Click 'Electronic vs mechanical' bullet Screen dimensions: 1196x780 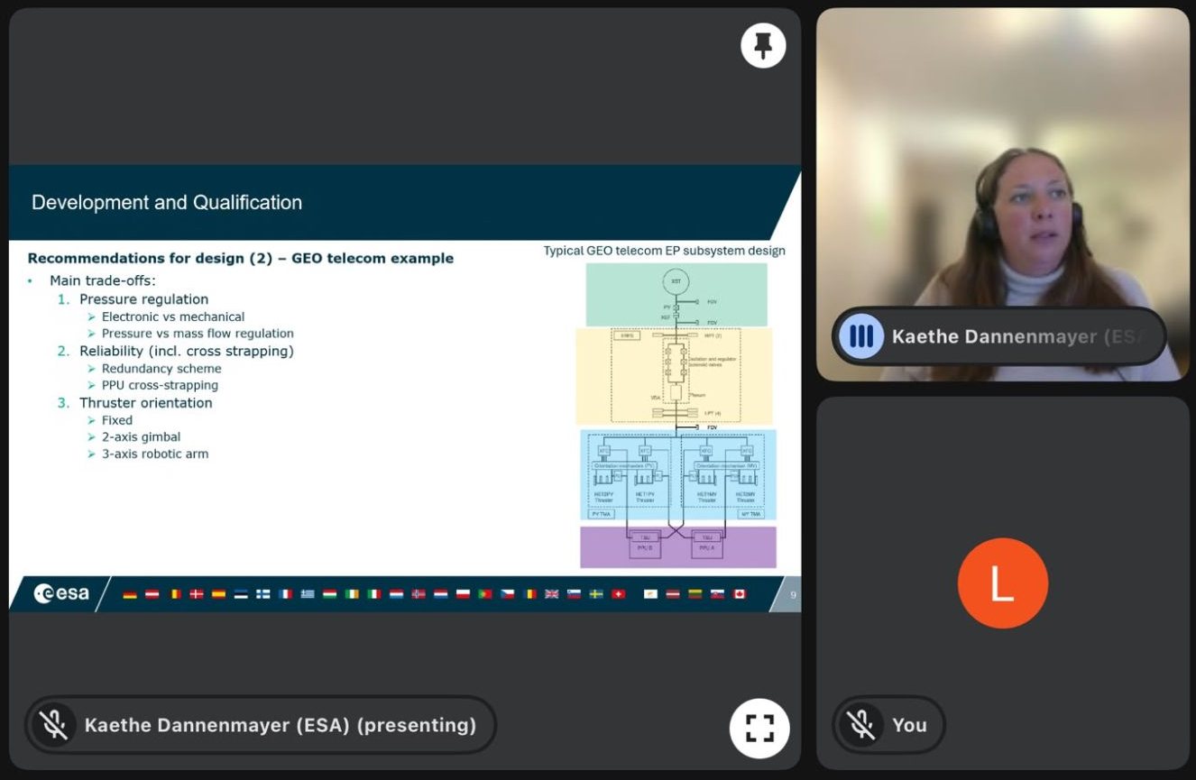[x=173, y=317]
